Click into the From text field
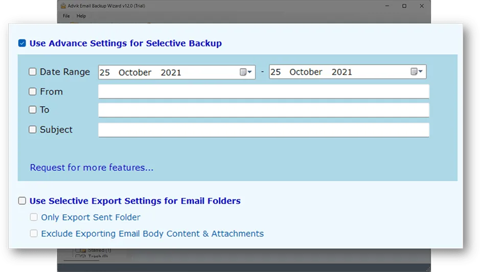The image size is (480, 272). click(x=263, y=92)
